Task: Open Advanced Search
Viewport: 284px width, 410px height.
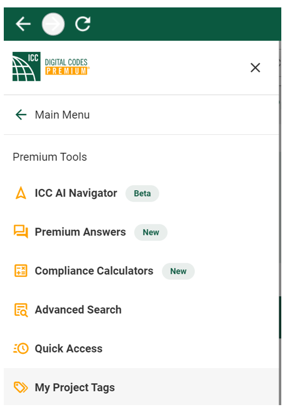Action: [78, 310]
